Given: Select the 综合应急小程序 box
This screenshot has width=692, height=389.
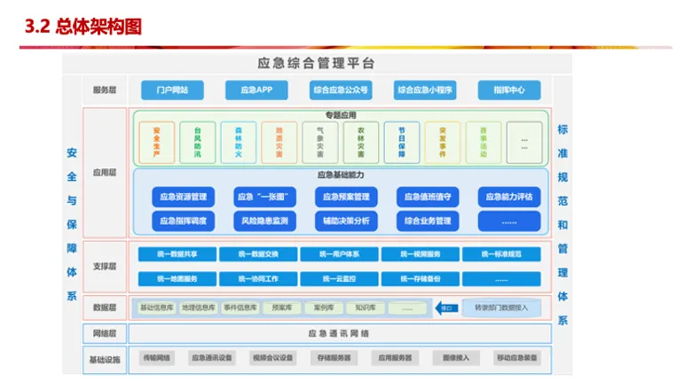Looking at the screenshot, I should pos(425,89).
